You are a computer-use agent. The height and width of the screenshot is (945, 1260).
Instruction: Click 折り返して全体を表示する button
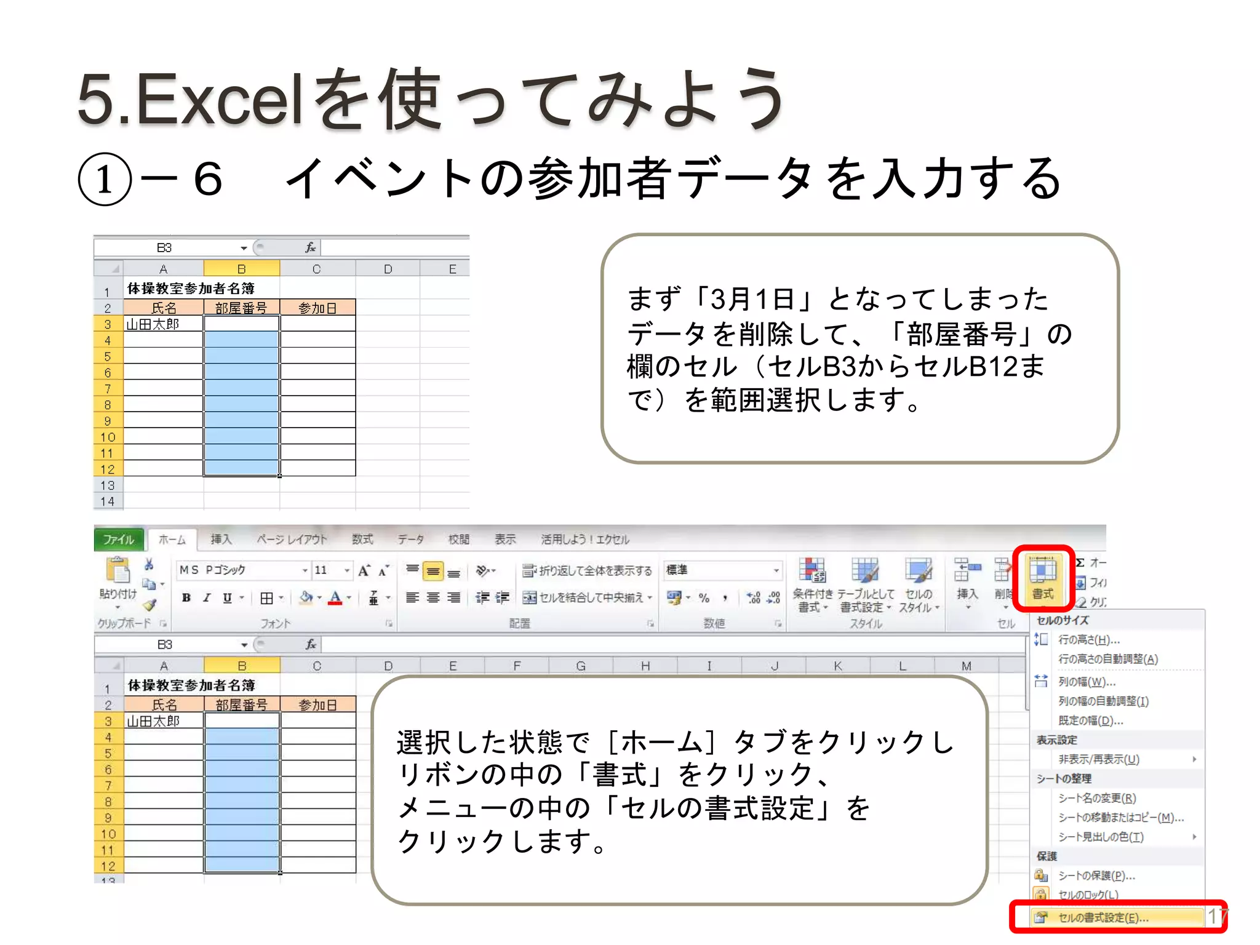pyautogui.click(x=588, y=571)
